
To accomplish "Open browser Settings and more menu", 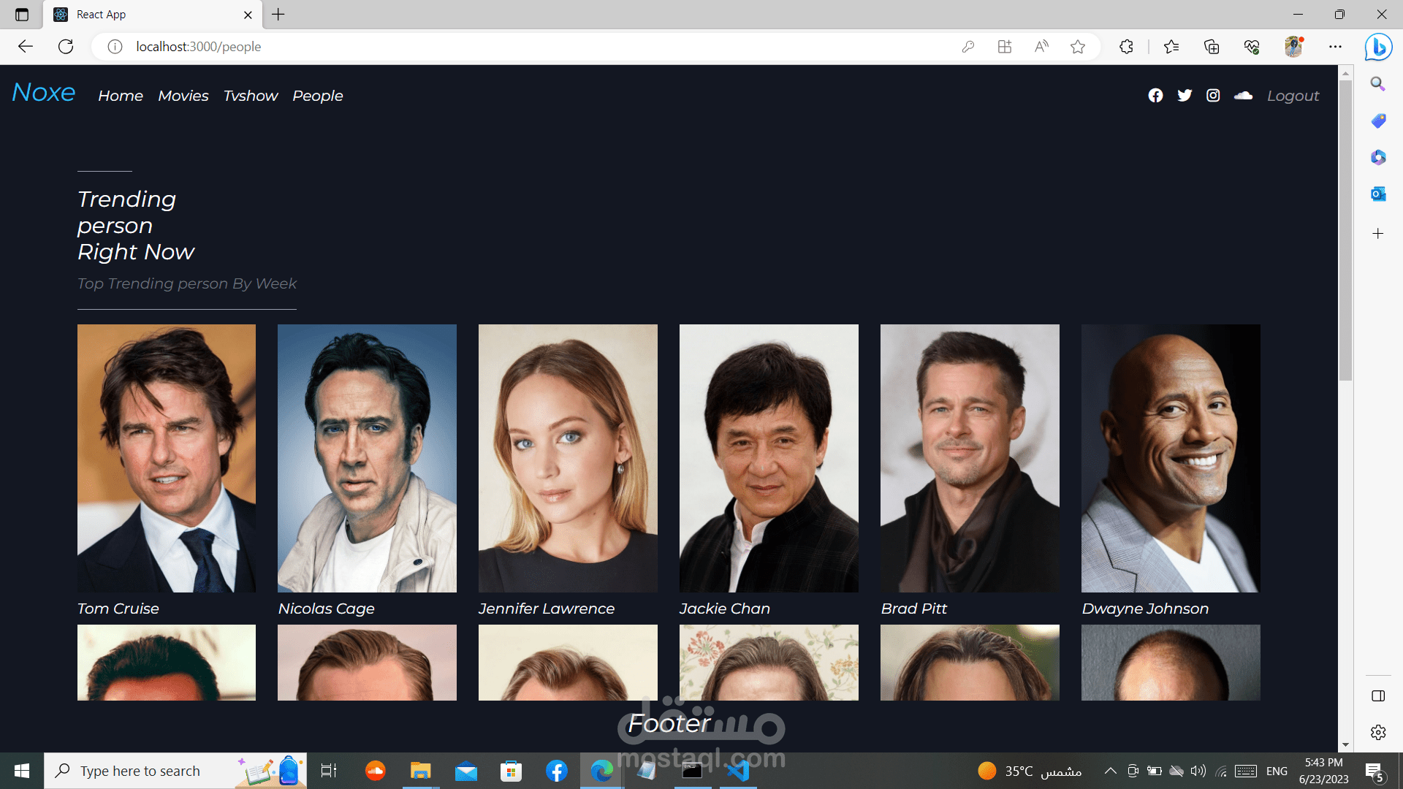I will click(x=1335, y=47).
